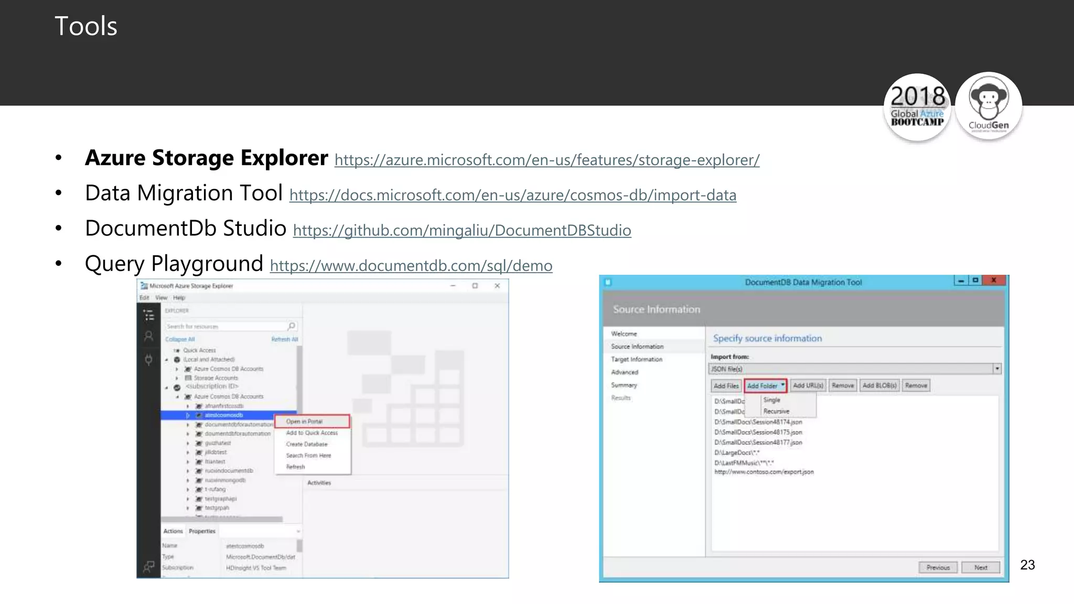Minimize the Data Migration Tool window

click(x=961, y=281)
